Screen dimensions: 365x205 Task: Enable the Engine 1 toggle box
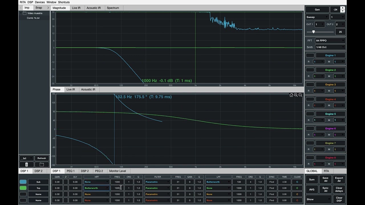tap(310, 55)
